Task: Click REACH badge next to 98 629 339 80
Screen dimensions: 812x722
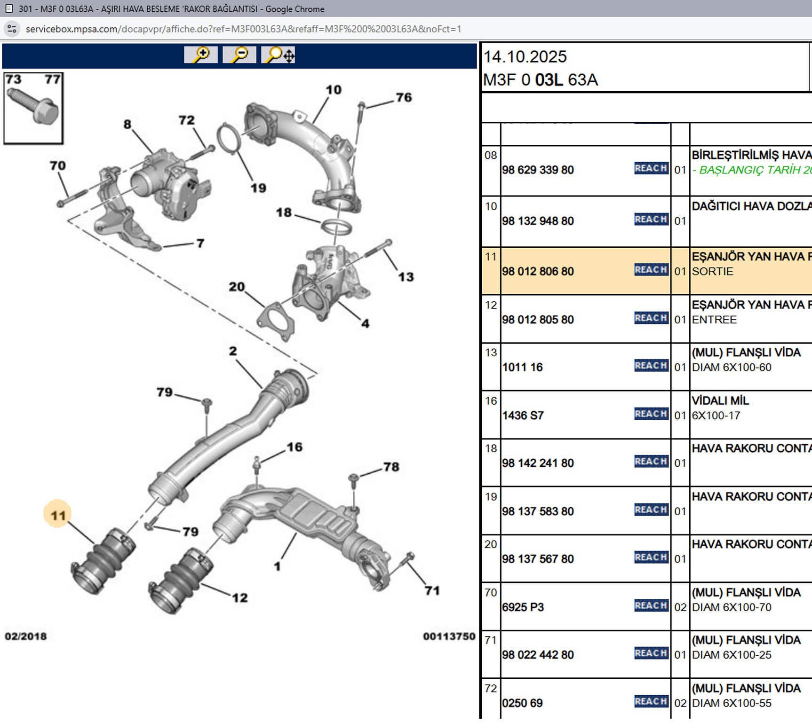Action: pos(651,168)
